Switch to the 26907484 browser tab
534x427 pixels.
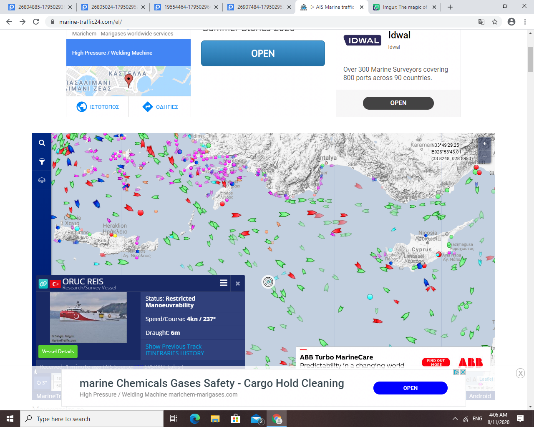(x=259, y=7)
